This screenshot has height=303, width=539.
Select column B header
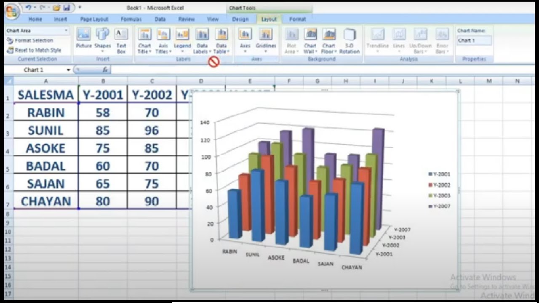click(x=103, y=81)
